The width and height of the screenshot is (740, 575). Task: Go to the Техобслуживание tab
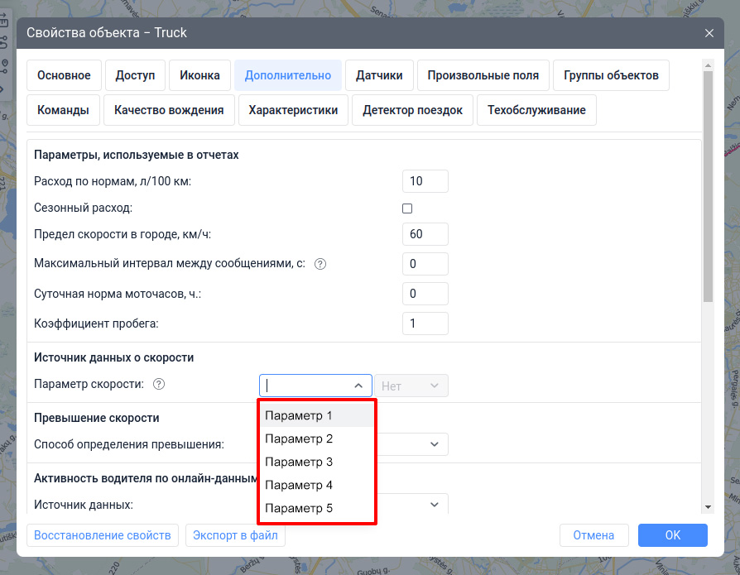[x=536, y=110]
